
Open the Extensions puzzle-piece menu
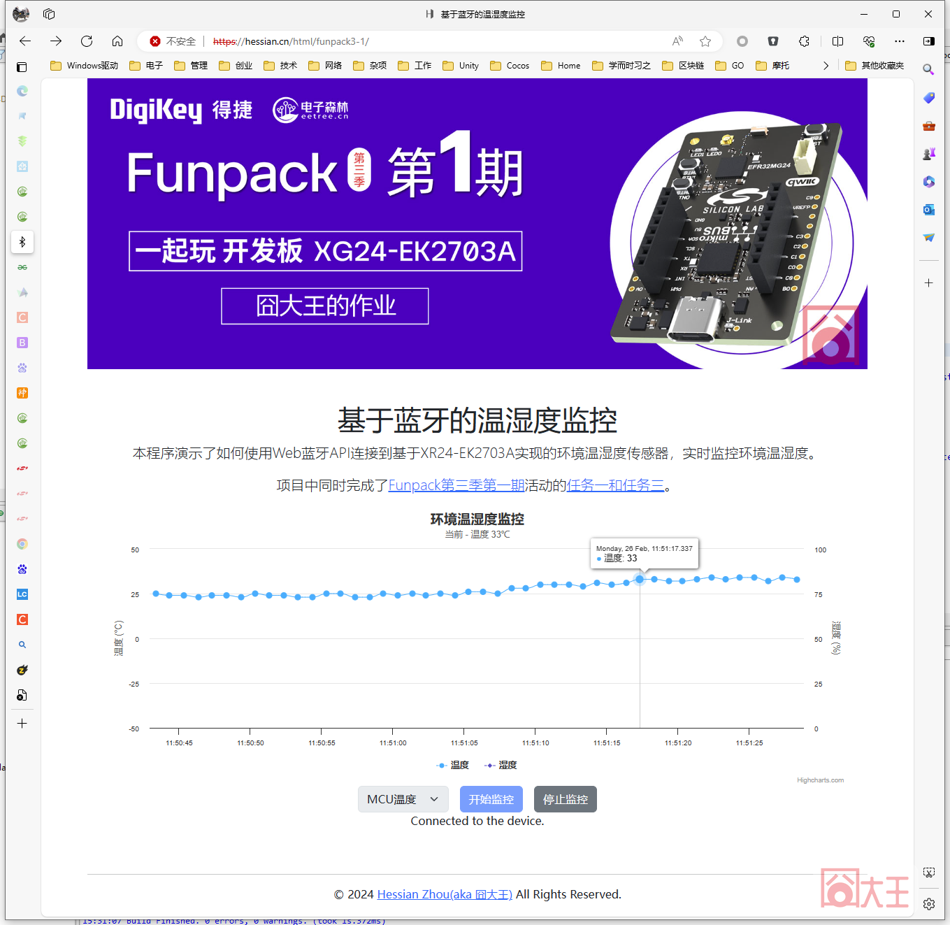tap(804, 41)
